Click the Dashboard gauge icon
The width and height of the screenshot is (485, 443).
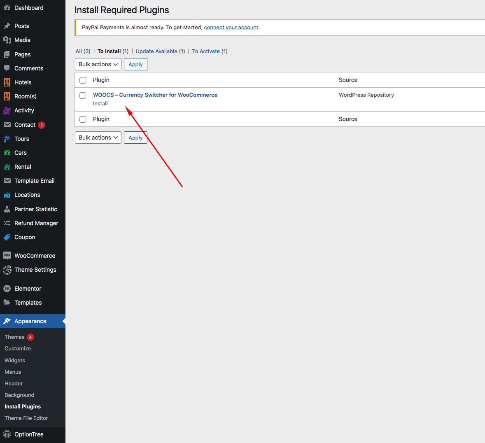click(x=7, y=8)
